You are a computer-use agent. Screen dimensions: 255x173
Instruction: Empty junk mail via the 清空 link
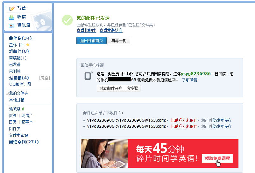[44, 78]
